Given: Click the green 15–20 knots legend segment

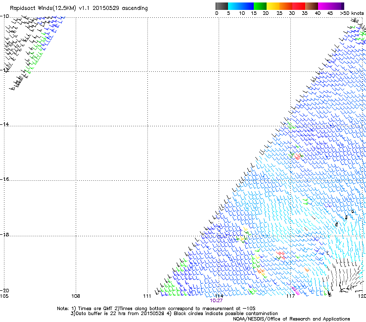Looking at the screenshot, I should pyautogui.click(x=260, y=6).
